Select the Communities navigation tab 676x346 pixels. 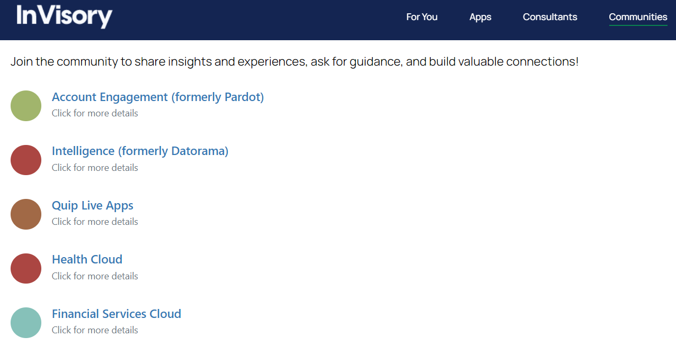[638, 17]
